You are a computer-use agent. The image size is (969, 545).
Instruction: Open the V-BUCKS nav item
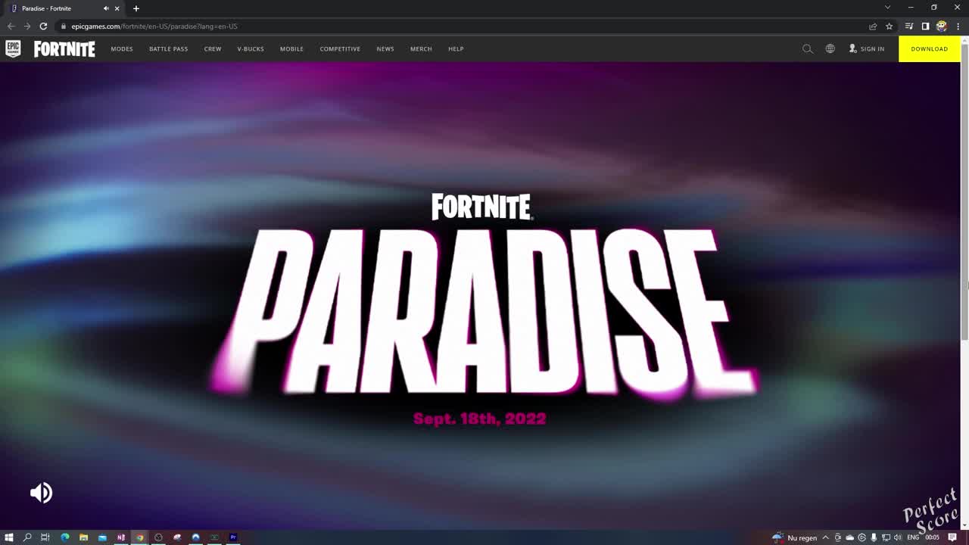pyautogui.click(x=251, y=49)
